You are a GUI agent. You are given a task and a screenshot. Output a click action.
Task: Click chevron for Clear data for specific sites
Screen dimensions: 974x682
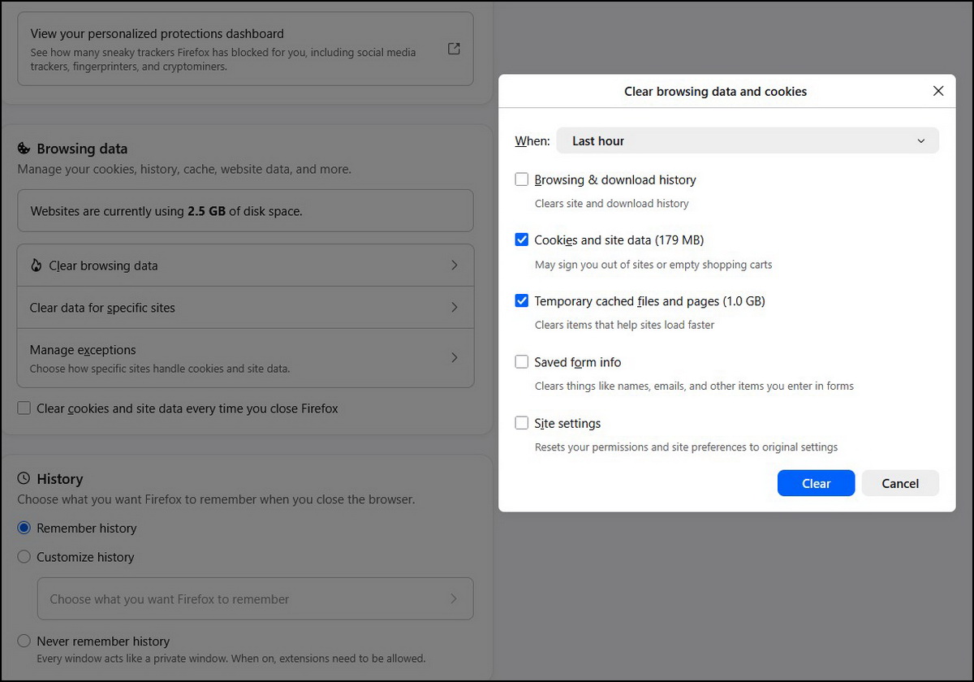coord(455,308)
